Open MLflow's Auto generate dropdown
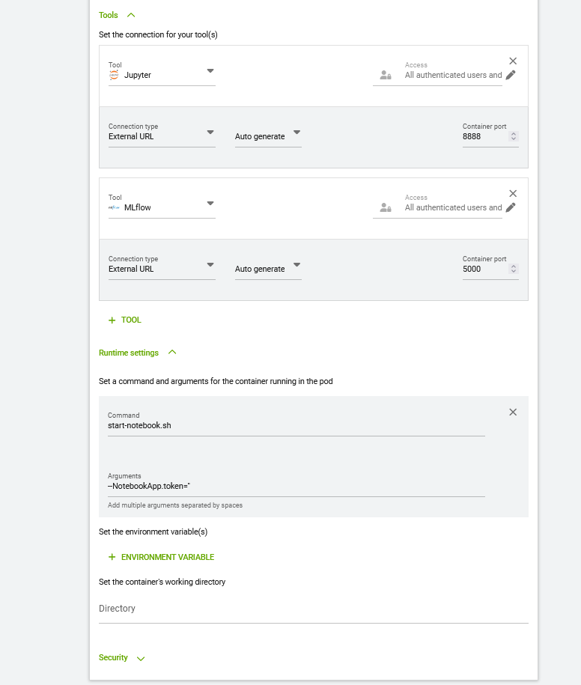This screenshot has height=685, width=581. pos(268,269)
